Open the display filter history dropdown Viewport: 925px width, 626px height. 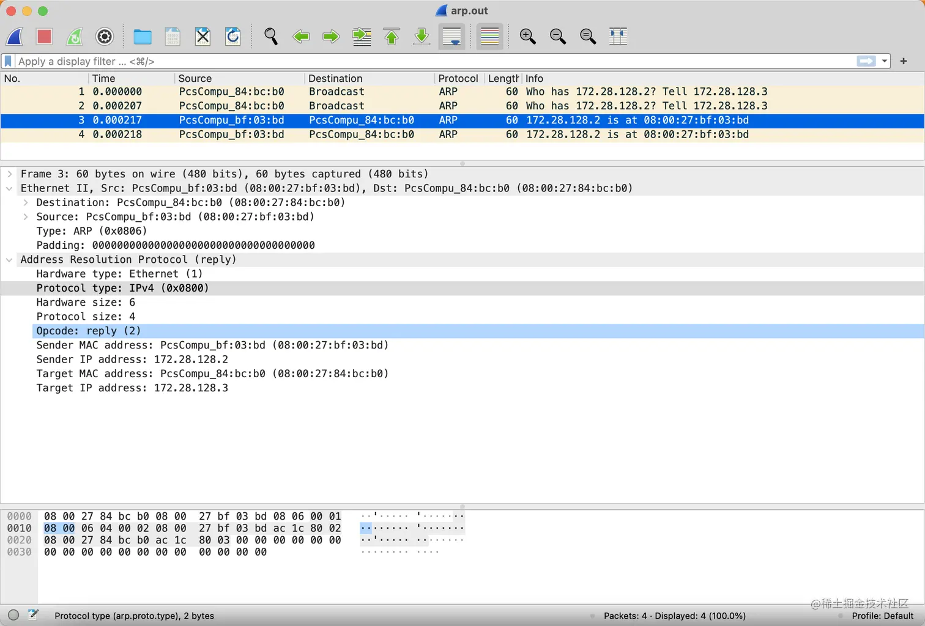click(x=885, y=61)
